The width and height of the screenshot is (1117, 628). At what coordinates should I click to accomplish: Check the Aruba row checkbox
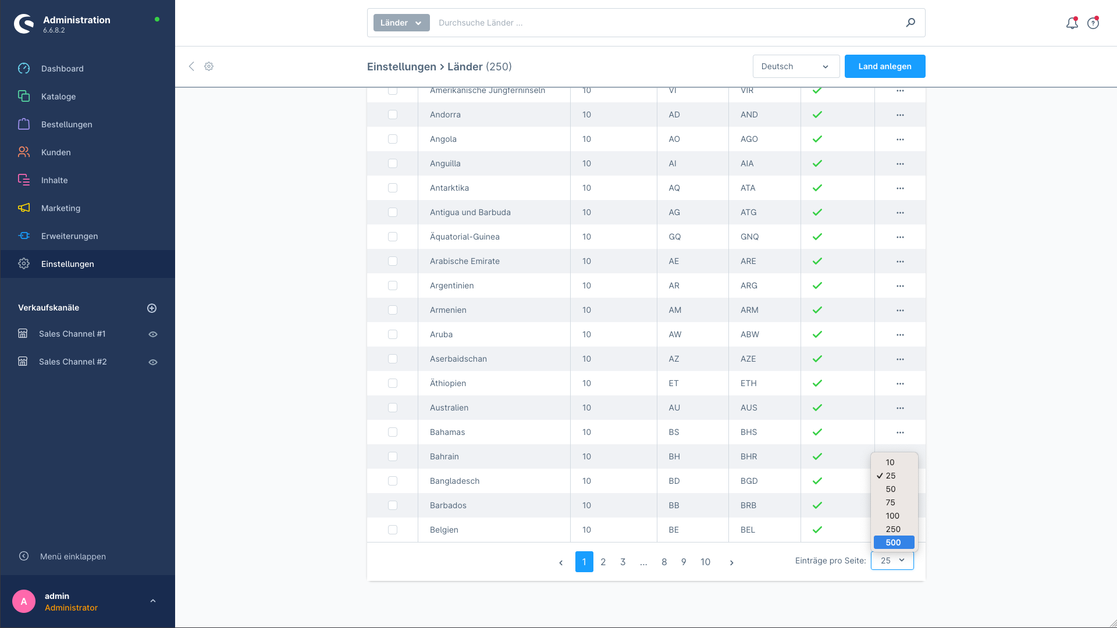tap(393, 335)
